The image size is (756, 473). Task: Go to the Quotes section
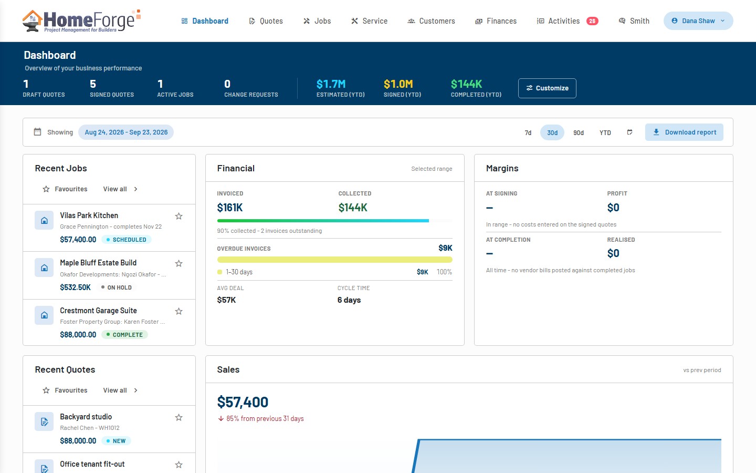[x=266, y=21]
